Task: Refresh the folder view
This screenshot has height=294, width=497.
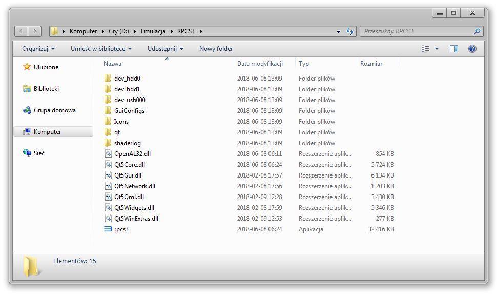Action: [x=350, y=31]
